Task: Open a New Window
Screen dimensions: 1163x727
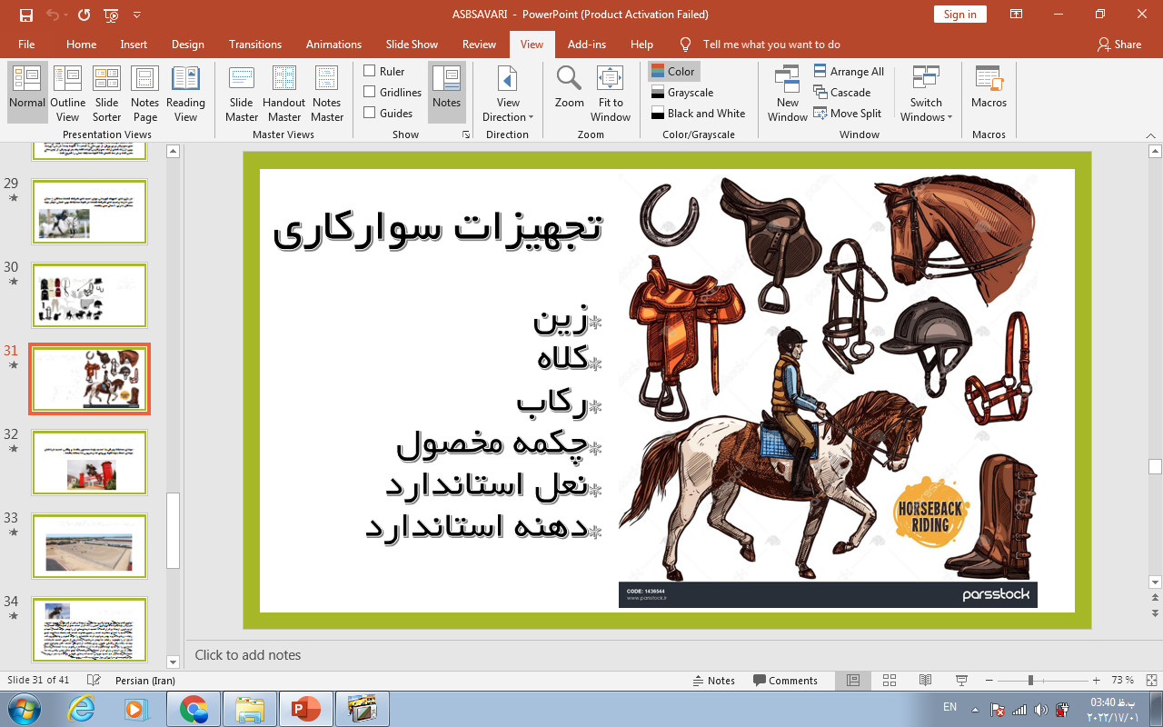Action: [x=787, y=93]
